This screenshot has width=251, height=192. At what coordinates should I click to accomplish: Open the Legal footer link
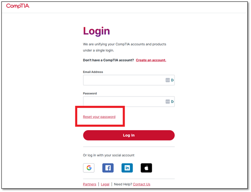(x=105, y=185)
